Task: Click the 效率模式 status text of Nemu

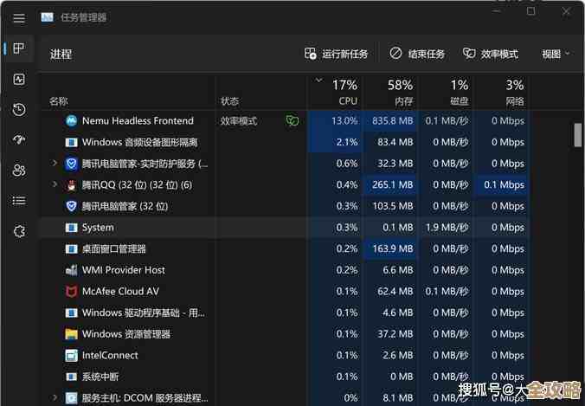Action: [x=239, y=121]
